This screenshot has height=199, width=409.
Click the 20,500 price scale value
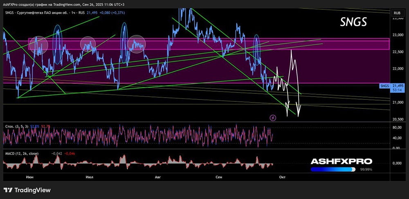tap(398, 119)
